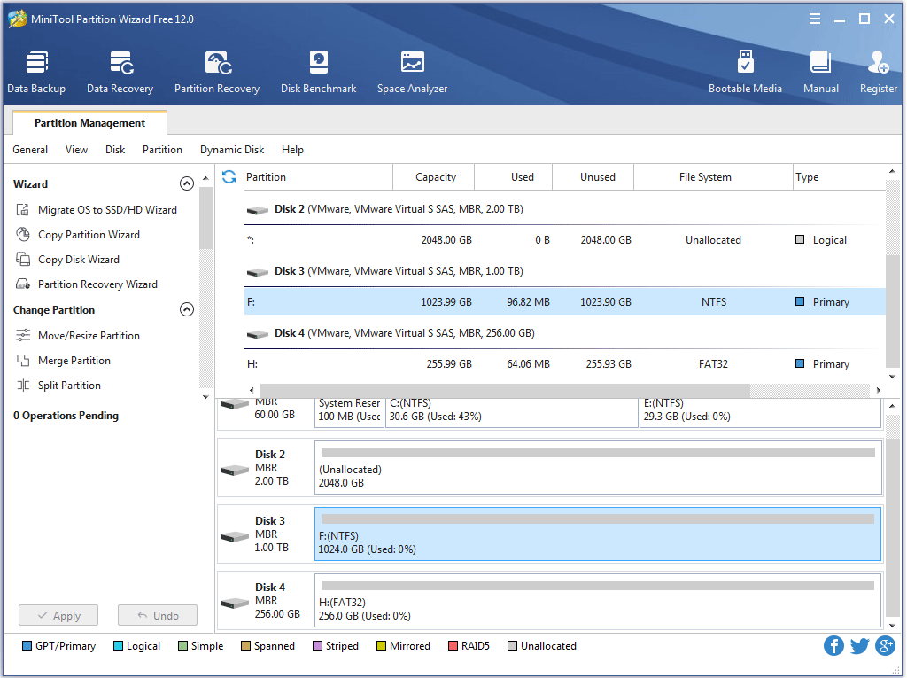Open the hamburger menu in title bar
907x678 pixels.
(x=815, y=19)
